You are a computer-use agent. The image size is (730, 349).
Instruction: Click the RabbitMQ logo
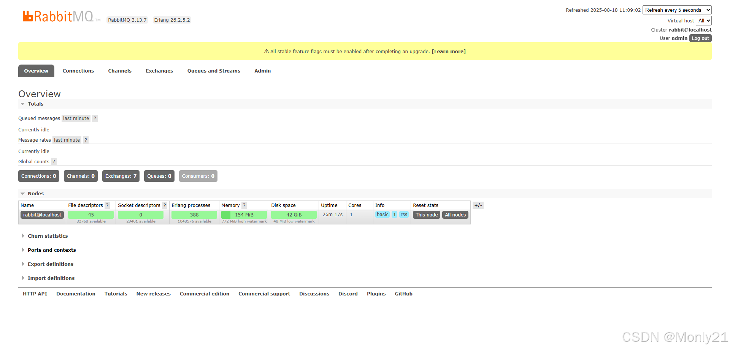(61, 16)
